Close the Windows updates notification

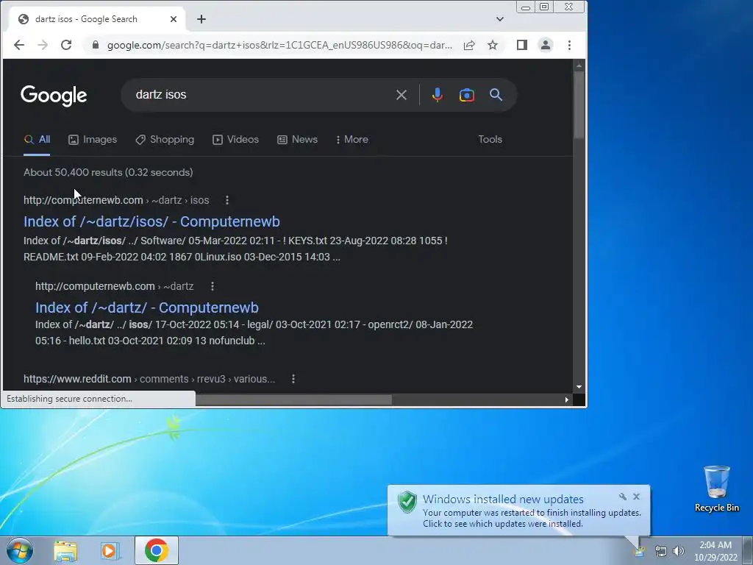pyautogui.click(x=636, y=497)
